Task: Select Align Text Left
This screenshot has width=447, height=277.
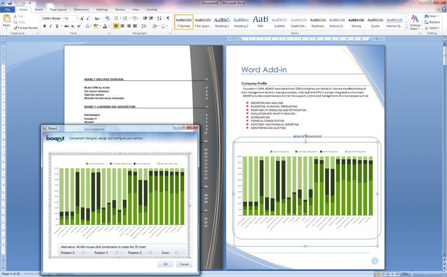Action: [116, 26]
